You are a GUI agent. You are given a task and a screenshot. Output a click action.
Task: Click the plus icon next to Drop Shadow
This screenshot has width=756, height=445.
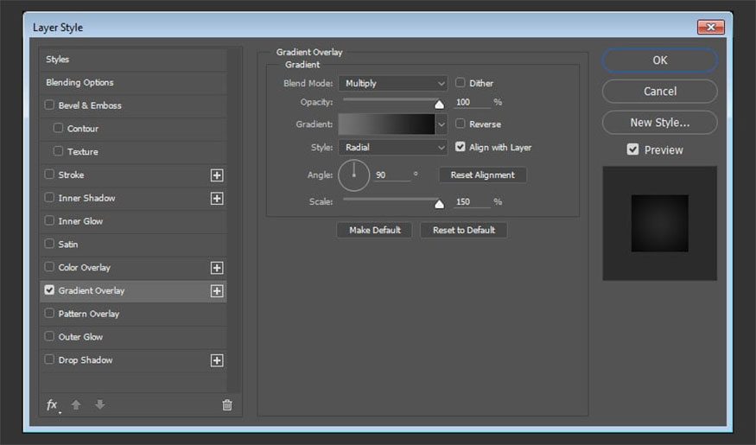217,360
